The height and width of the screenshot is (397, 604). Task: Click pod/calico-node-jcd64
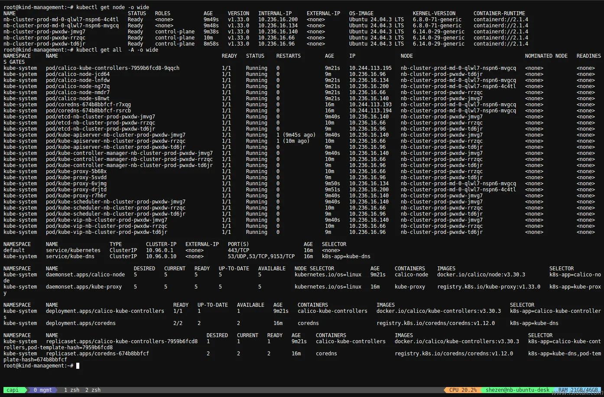[x=78, y=74]
